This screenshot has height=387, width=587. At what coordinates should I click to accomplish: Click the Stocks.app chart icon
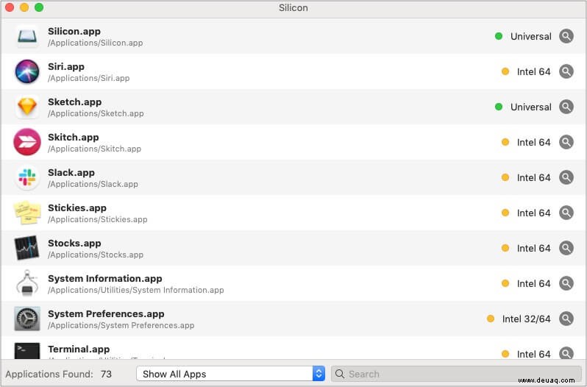tap(27, 248)
